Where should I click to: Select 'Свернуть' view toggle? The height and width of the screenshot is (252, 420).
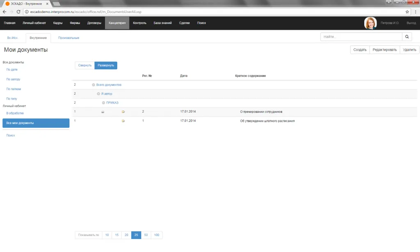tap(85, 66)
